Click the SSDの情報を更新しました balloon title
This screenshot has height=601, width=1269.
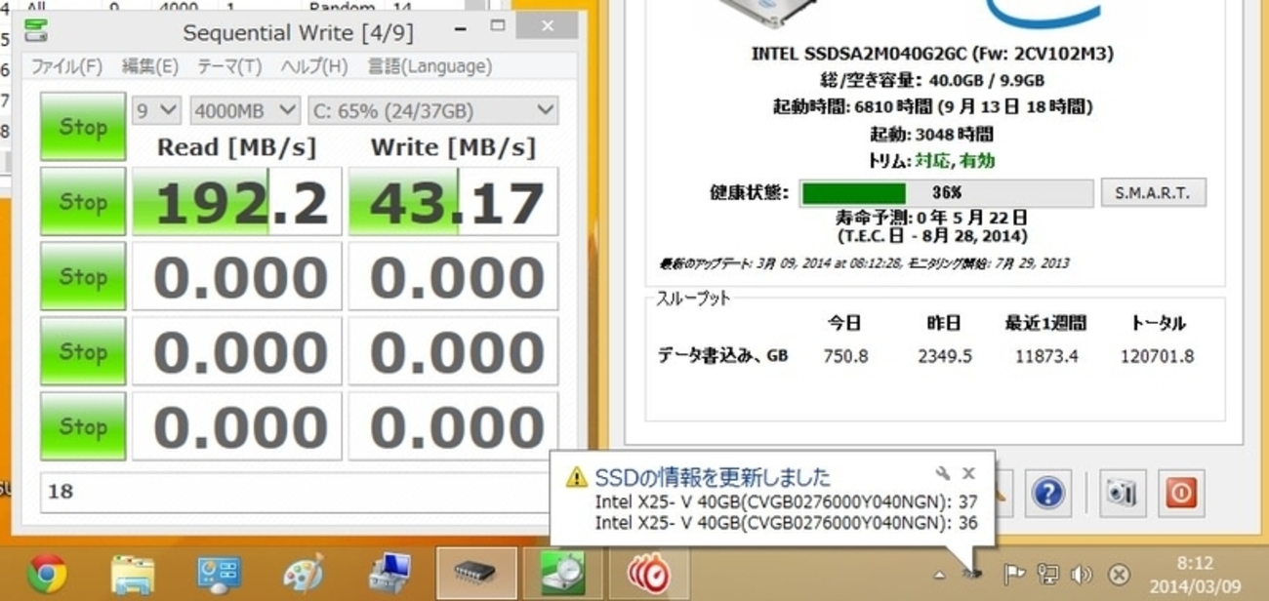(x=713, y=477)
